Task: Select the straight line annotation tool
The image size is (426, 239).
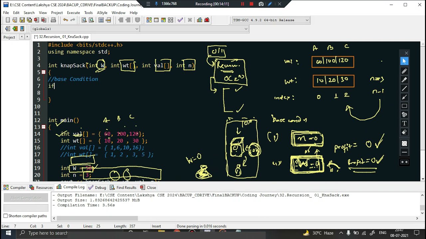Action: tap(404, 88)
